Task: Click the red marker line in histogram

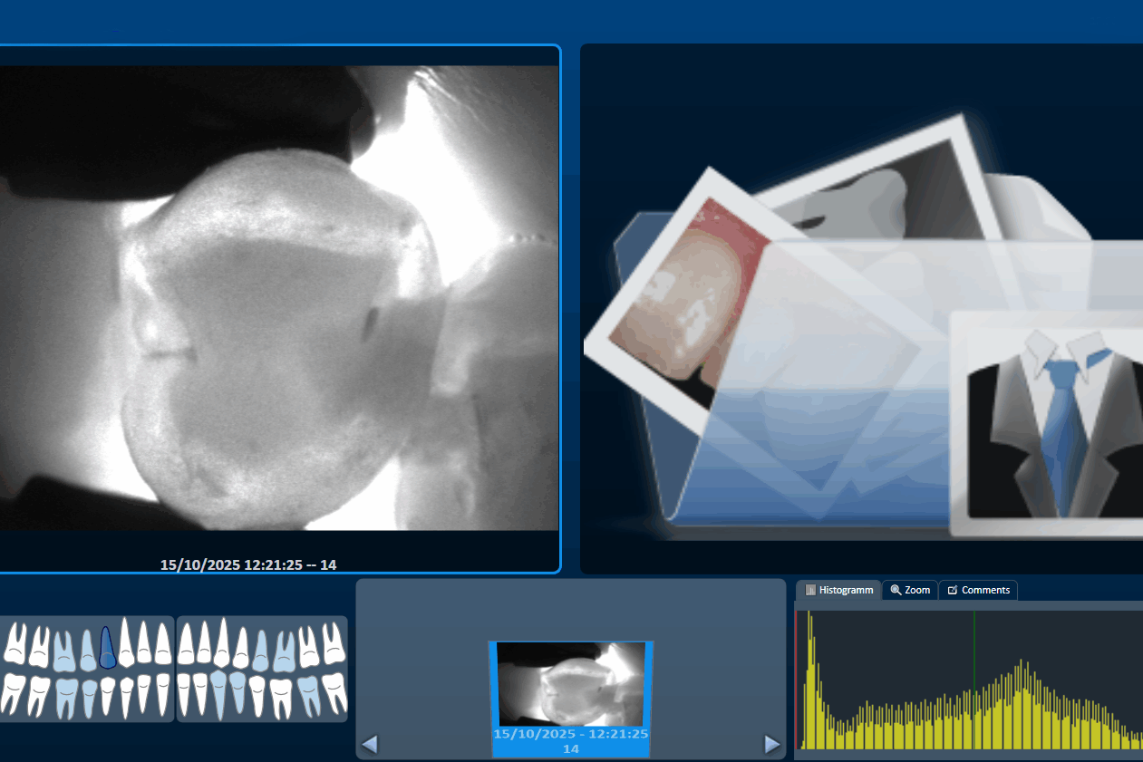Action: point(798,680)
